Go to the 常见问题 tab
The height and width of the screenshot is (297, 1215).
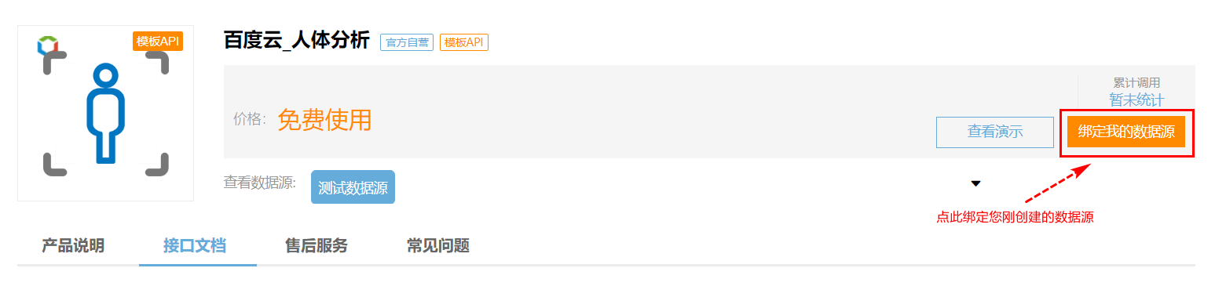438,245
